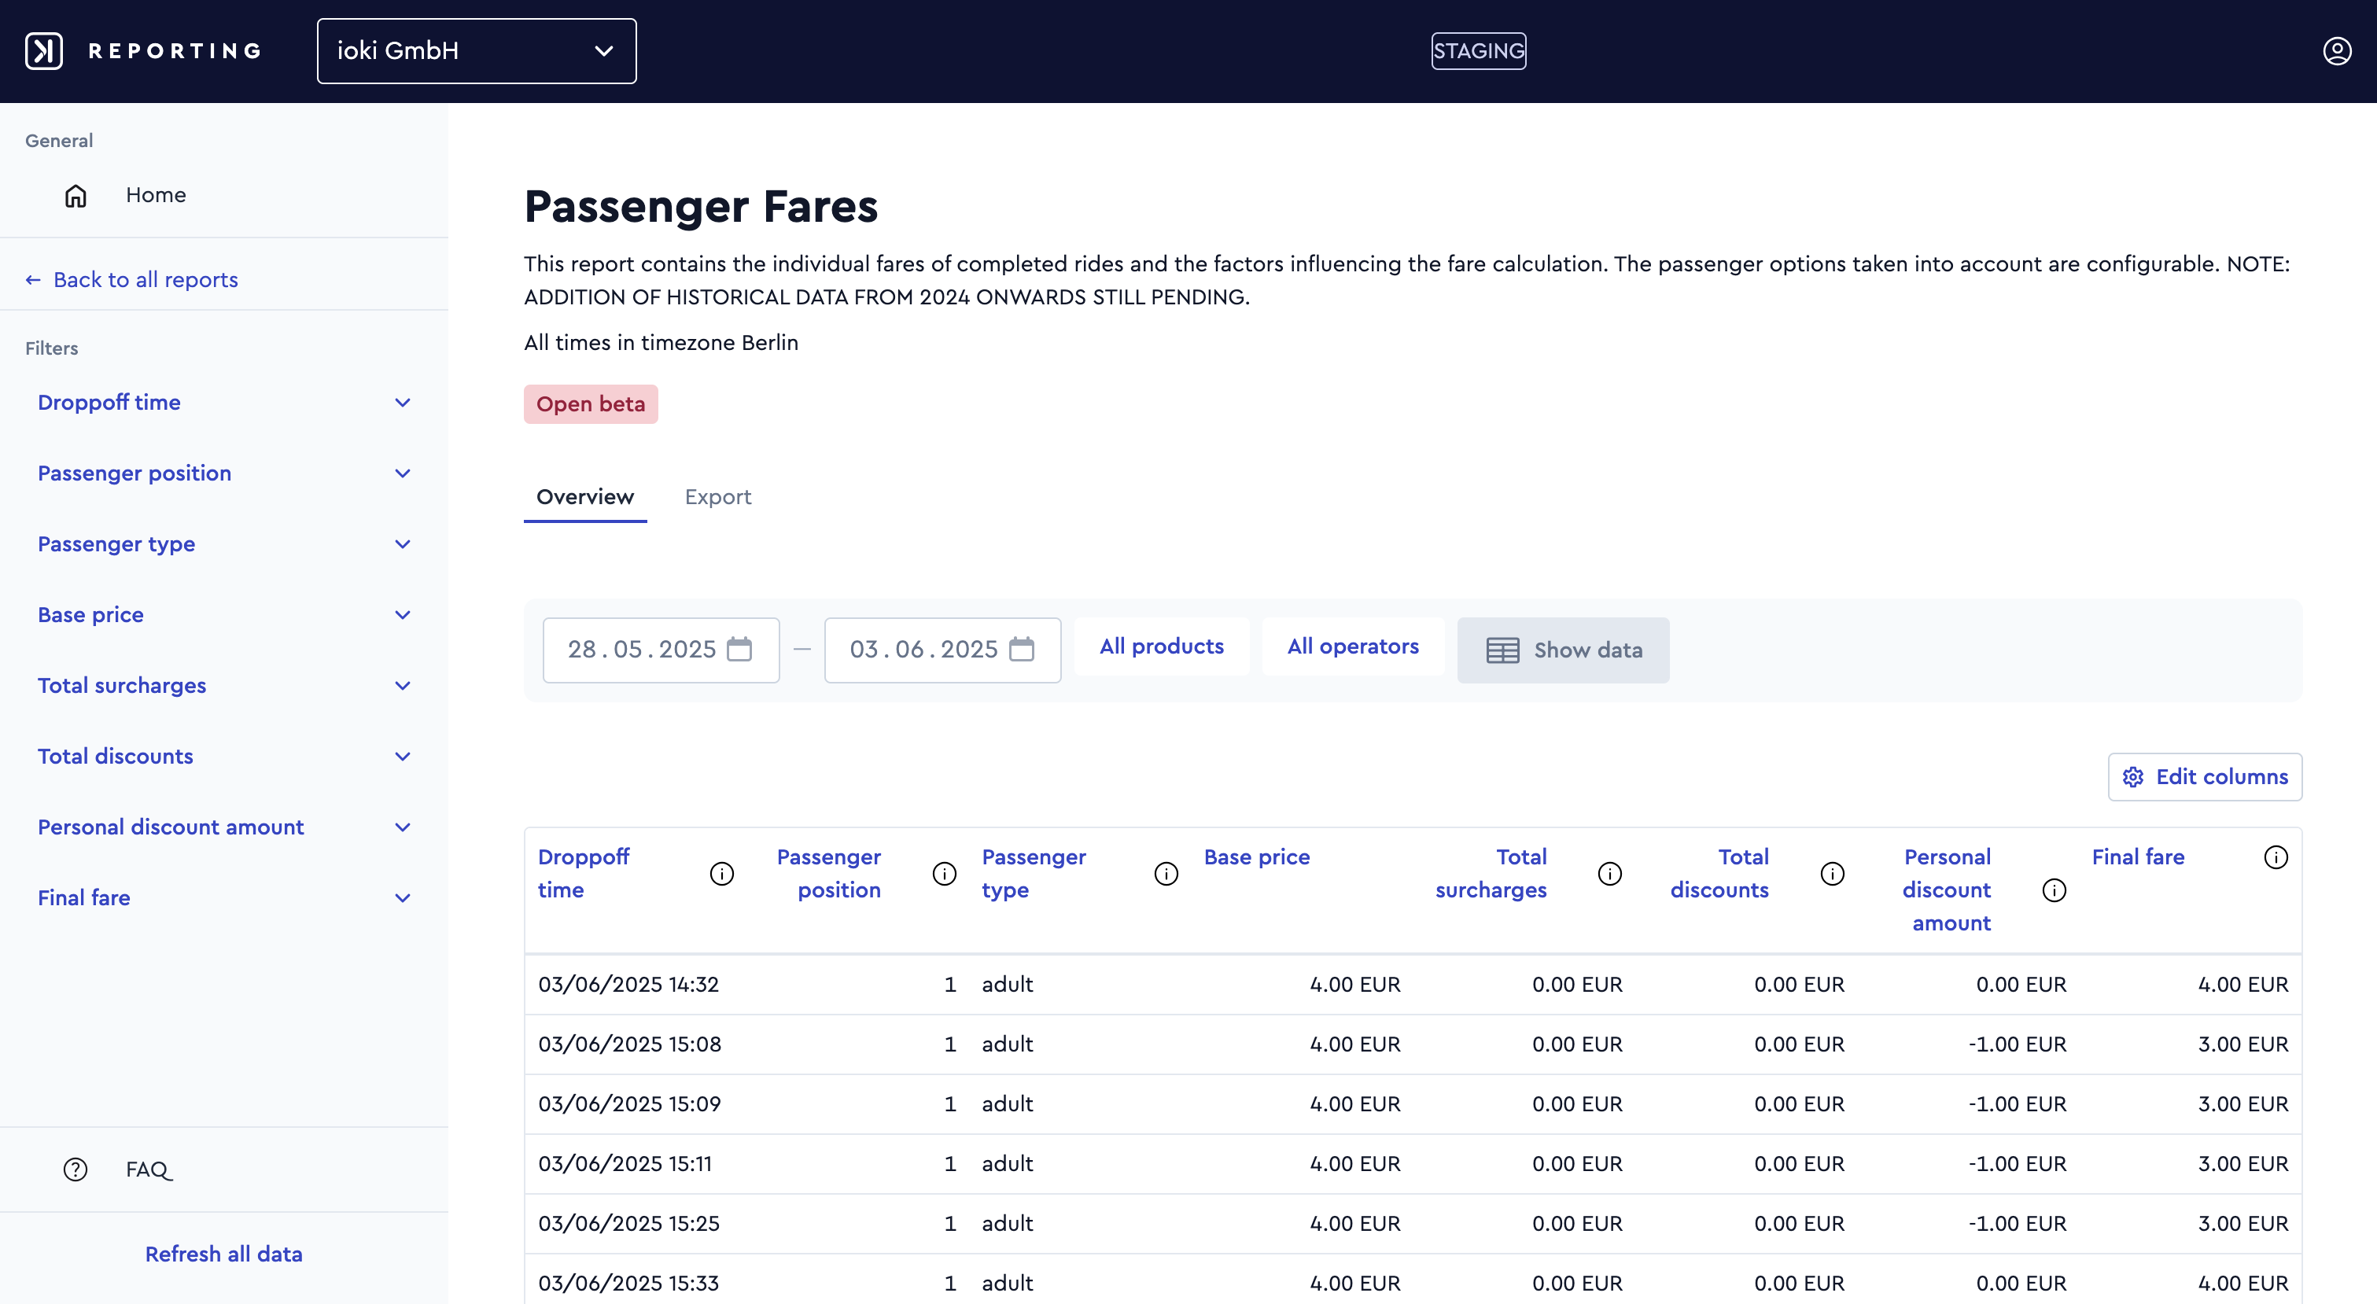Click the info icon for Total surcharges column
The height and width of the screenshot is (1304, 2377).
click(x=1609, y=873)
